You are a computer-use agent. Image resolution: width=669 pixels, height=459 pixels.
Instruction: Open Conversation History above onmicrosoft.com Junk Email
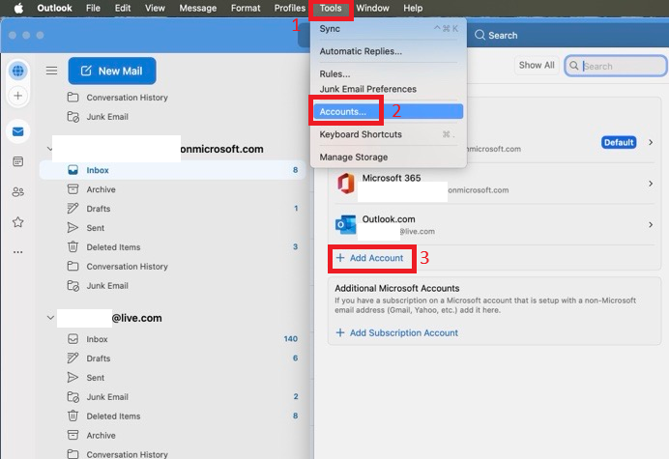pos(172,266)
